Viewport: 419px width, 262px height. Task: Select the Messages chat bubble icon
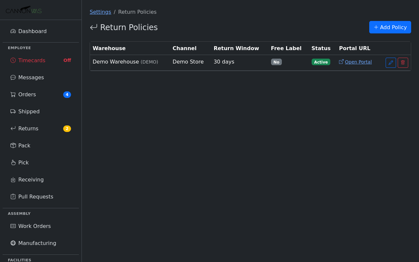(x=12, y=77)
